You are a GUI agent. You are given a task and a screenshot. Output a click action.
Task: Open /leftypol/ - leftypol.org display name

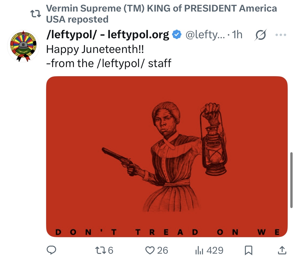tap(108, 35)
